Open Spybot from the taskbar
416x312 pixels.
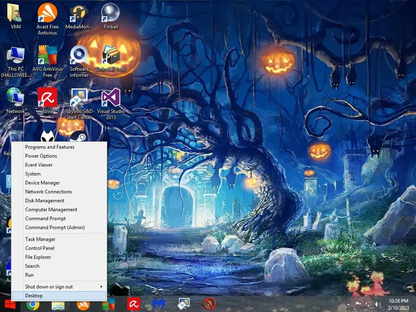(x=184, y=304)
